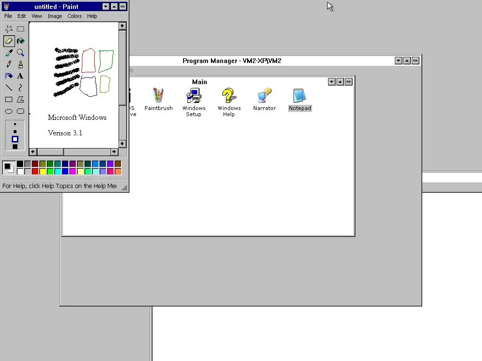482x361 pixels.
Task: Select the Curve tool
Action: (21, 88)
